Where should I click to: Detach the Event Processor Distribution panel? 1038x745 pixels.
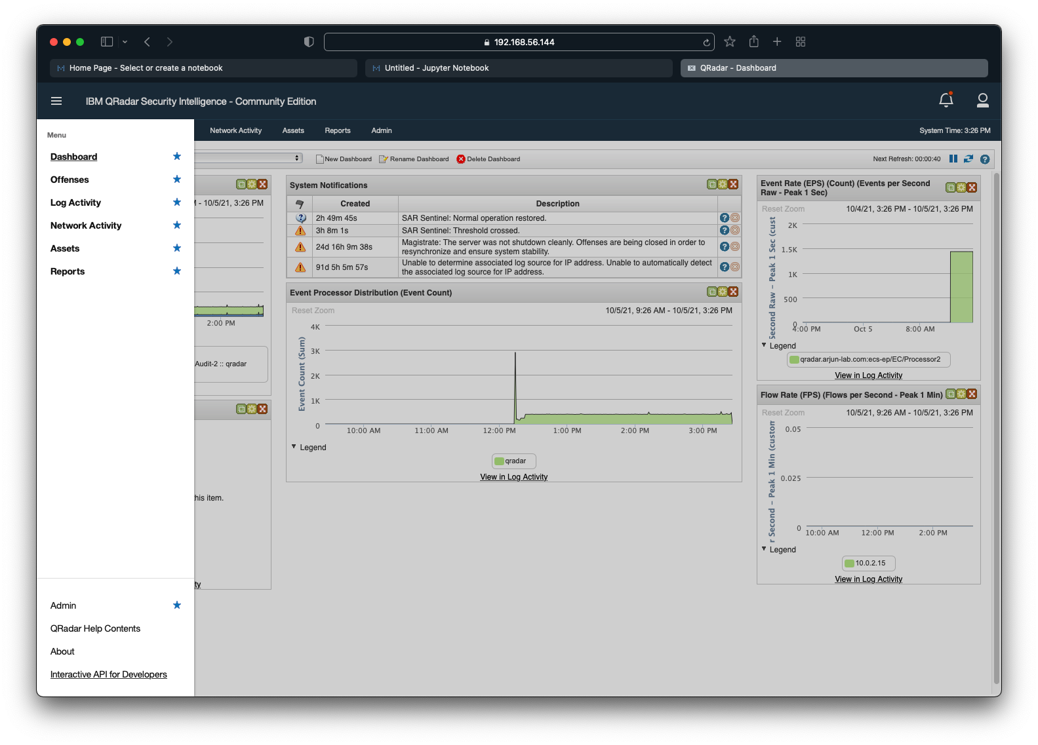point(711,292)
